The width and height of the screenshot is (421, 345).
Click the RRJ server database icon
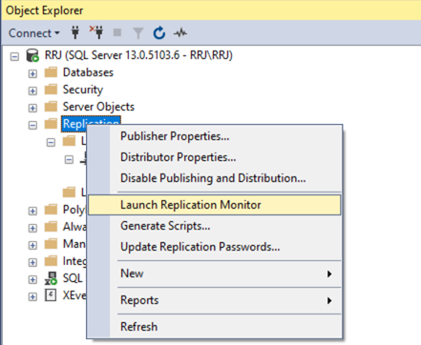pyautogui.click(x=32, y=55)
